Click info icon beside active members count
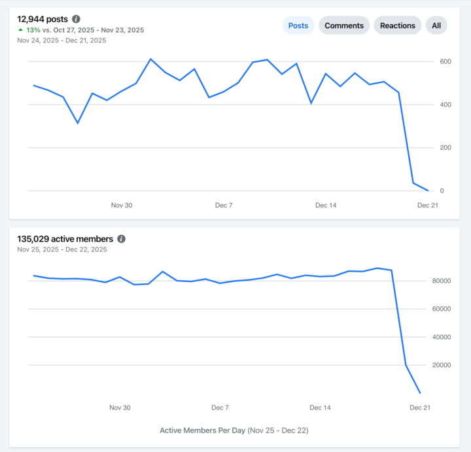 click(x=121, y=239)
